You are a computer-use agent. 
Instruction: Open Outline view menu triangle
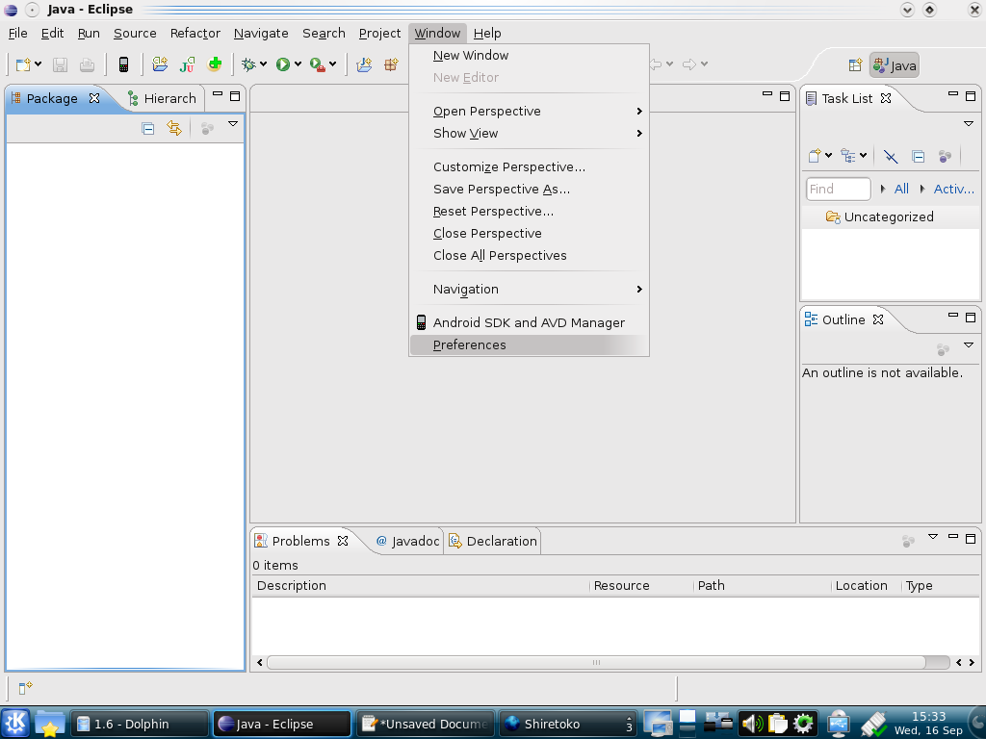969,344
